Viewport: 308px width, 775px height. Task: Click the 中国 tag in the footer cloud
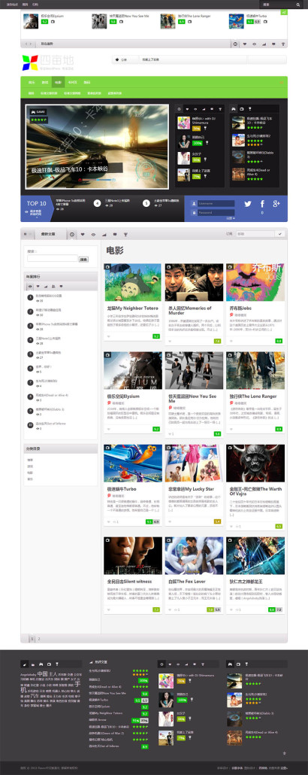41,673
